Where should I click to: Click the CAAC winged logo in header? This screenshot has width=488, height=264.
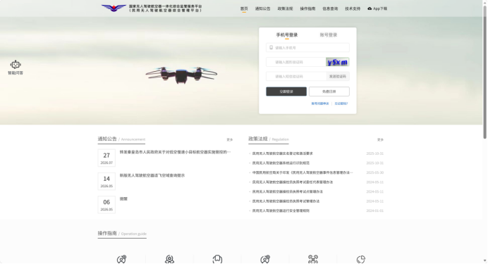pos(114,8)
